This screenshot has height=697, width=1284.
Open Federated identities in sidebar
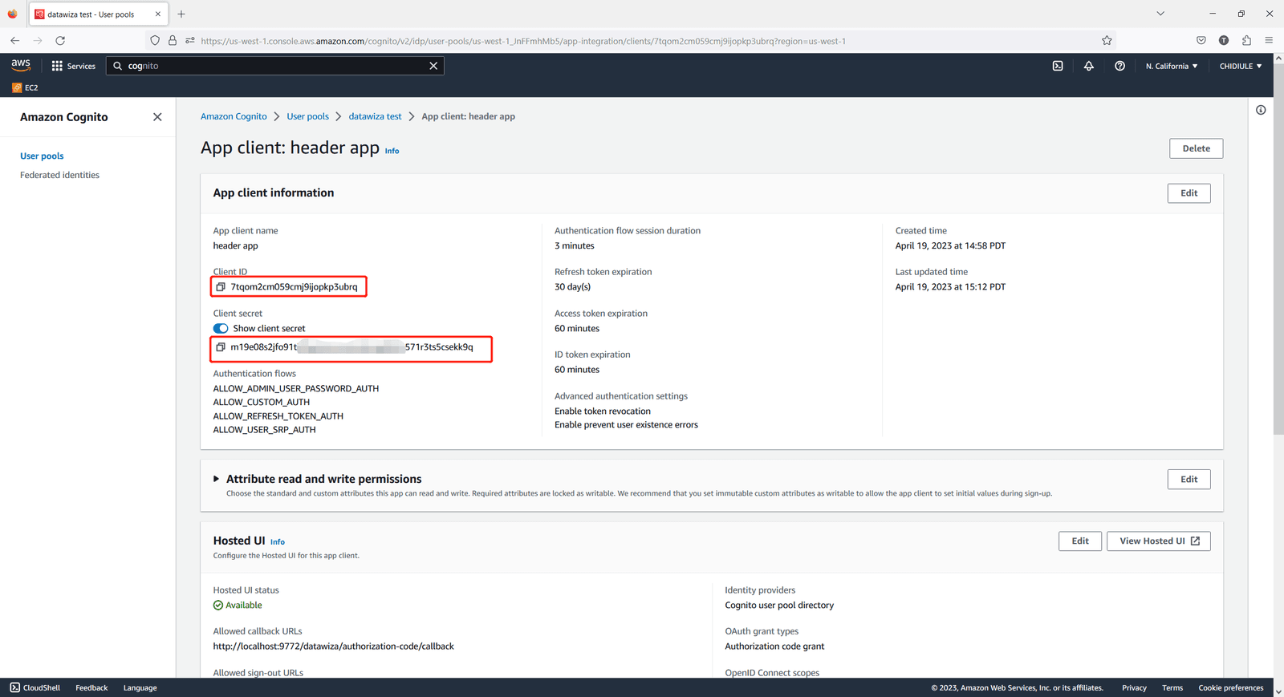coord(59,175)
